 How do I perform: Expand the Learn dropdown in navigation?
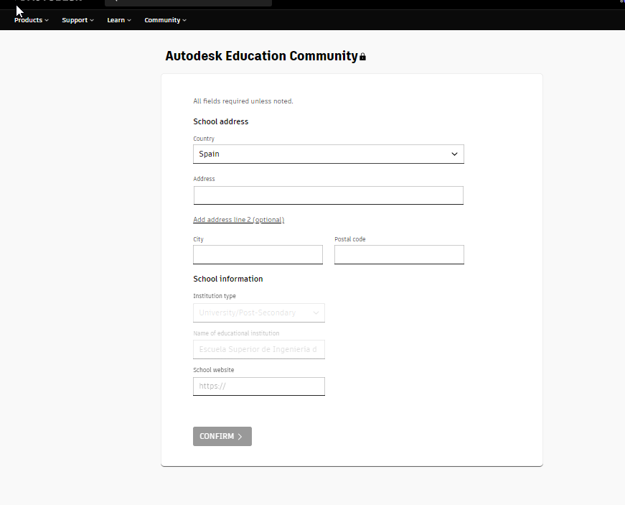pos(118,20)
